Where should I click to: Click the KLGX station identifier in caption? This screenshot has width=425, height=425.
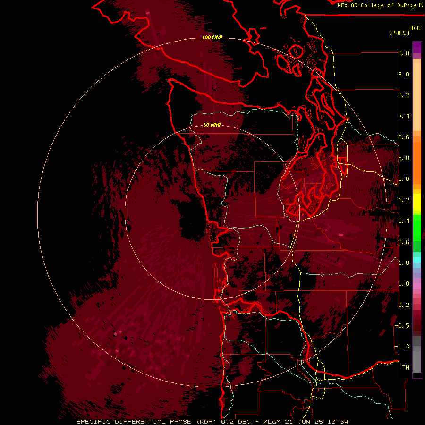tap(272, 422)
